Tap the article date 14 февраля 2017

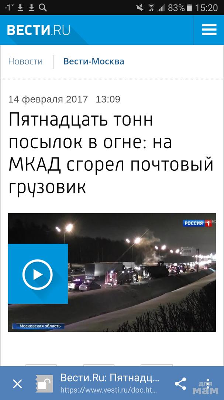click(x=48, y=99)
